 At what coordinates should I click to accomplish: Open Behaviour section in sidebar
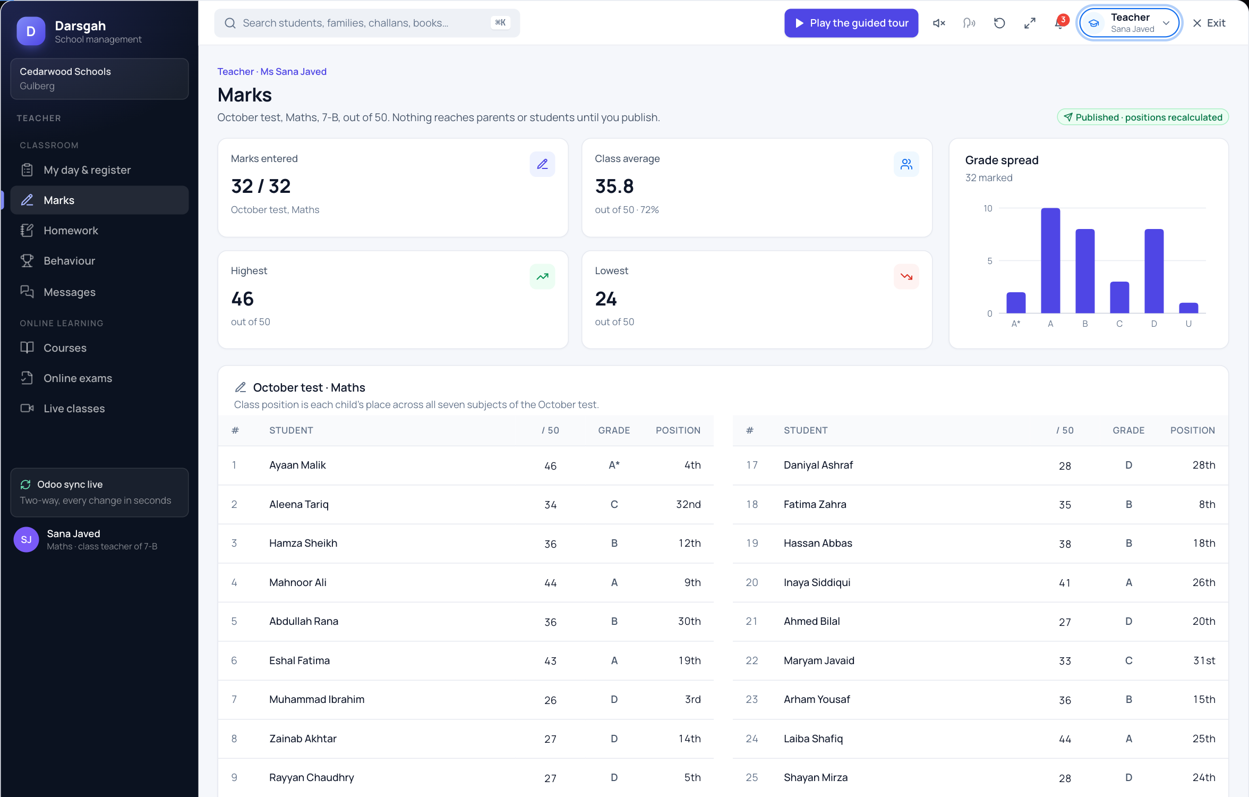(99, 261)
